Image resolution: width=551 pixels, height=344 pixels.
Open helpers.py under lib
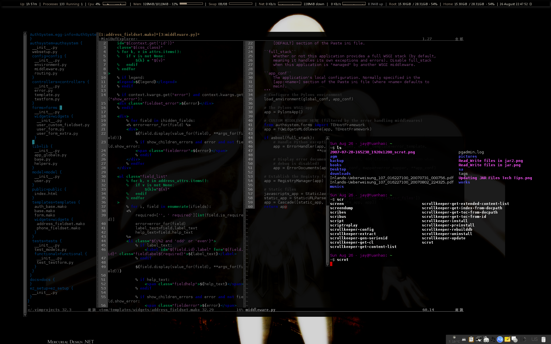(46, 164)
